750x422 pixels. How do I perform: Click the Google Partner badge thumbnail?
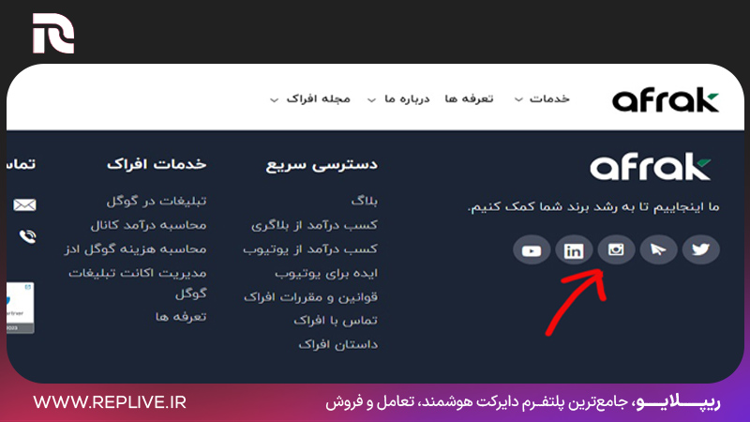pos(20,308)
